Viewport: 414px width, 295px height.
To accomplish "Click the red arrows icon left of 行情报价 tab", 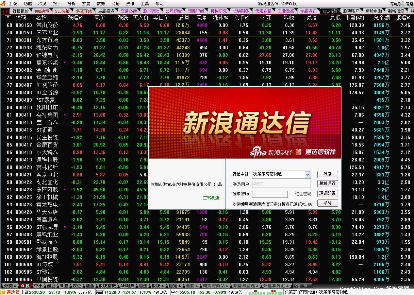I will point(5,11).
